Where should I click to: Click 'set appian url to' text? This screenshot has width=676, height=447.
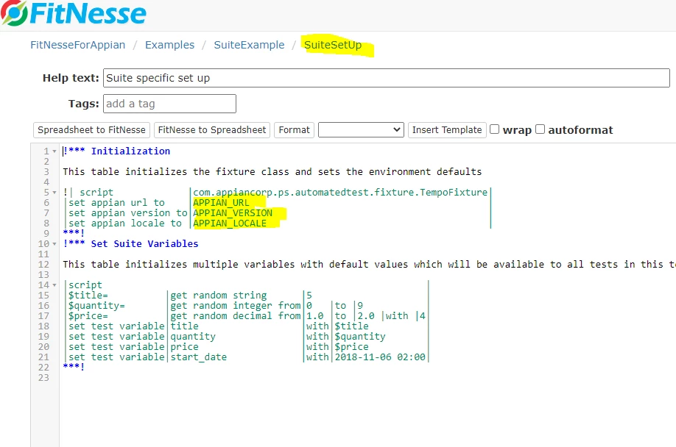[116, 203]
